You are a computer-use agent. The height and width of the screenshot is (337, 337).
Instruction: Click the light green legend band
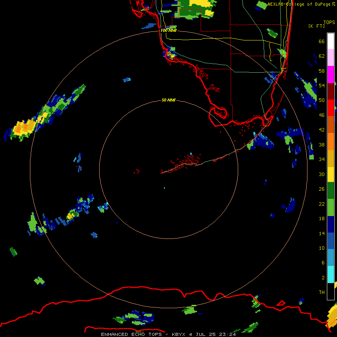(331, 207)
